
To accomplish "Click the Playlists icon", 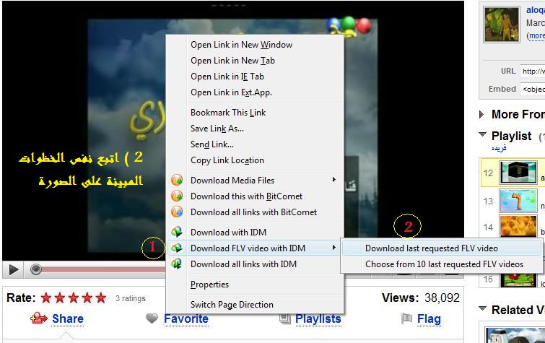I will tap(285, 318).
